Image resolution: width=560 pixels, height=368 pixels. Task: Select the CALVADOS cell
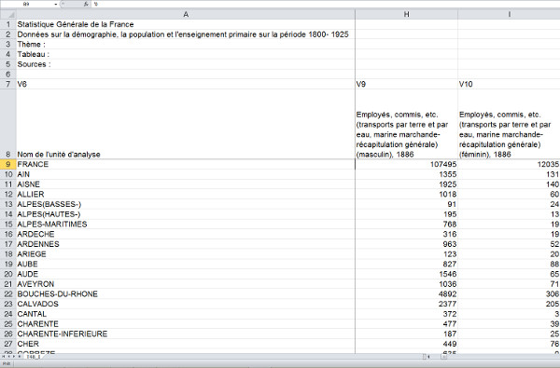click(x=186, y=304)
